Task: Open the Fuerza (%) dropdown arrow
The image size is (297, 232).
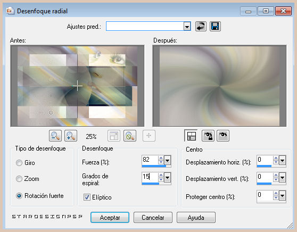Action: pos(167,161)
